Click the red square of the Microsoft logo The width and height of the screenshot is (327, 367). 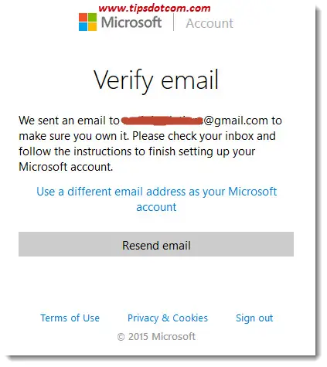coord(83,18)
